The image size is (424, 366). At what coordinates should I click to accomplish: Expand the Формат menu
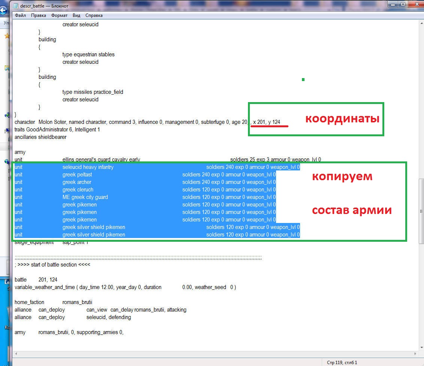59,15
